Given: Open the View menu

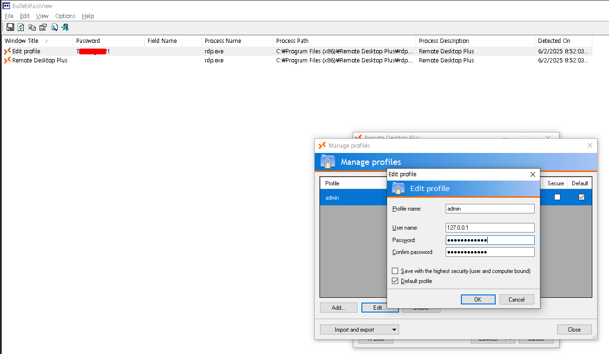Looking at the screenshot, I should [x=42, y=16].
